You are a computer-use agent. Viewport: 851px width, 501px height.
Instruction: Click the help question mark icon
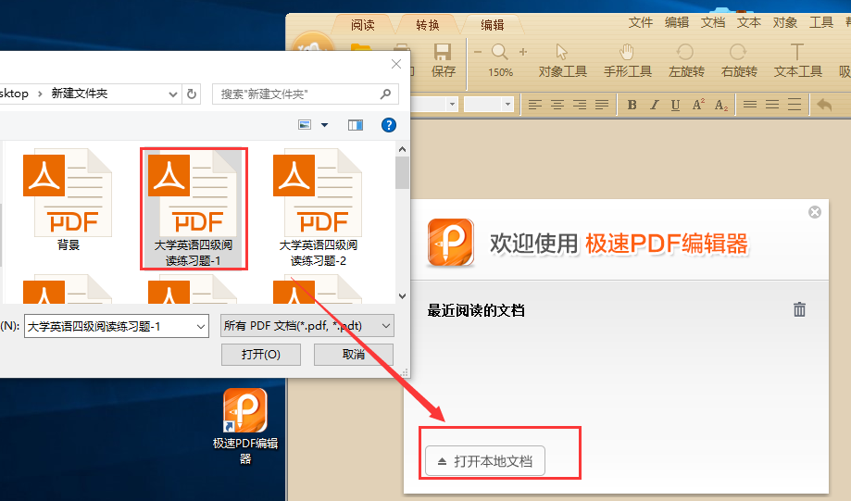tap(389, 125)
